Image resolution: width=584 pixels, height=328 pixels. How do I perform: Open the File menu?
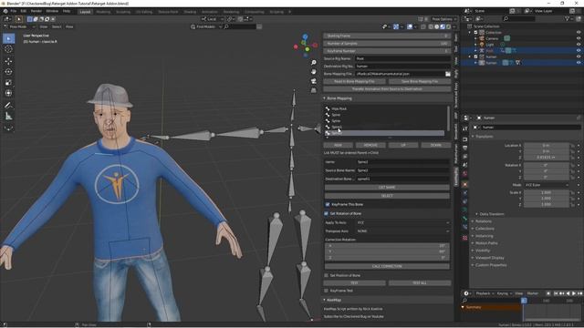(14, 11)
